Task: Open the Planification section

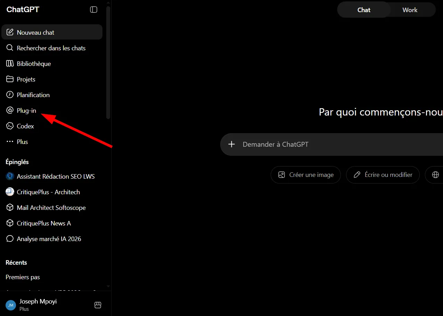Action: point(52,95)
